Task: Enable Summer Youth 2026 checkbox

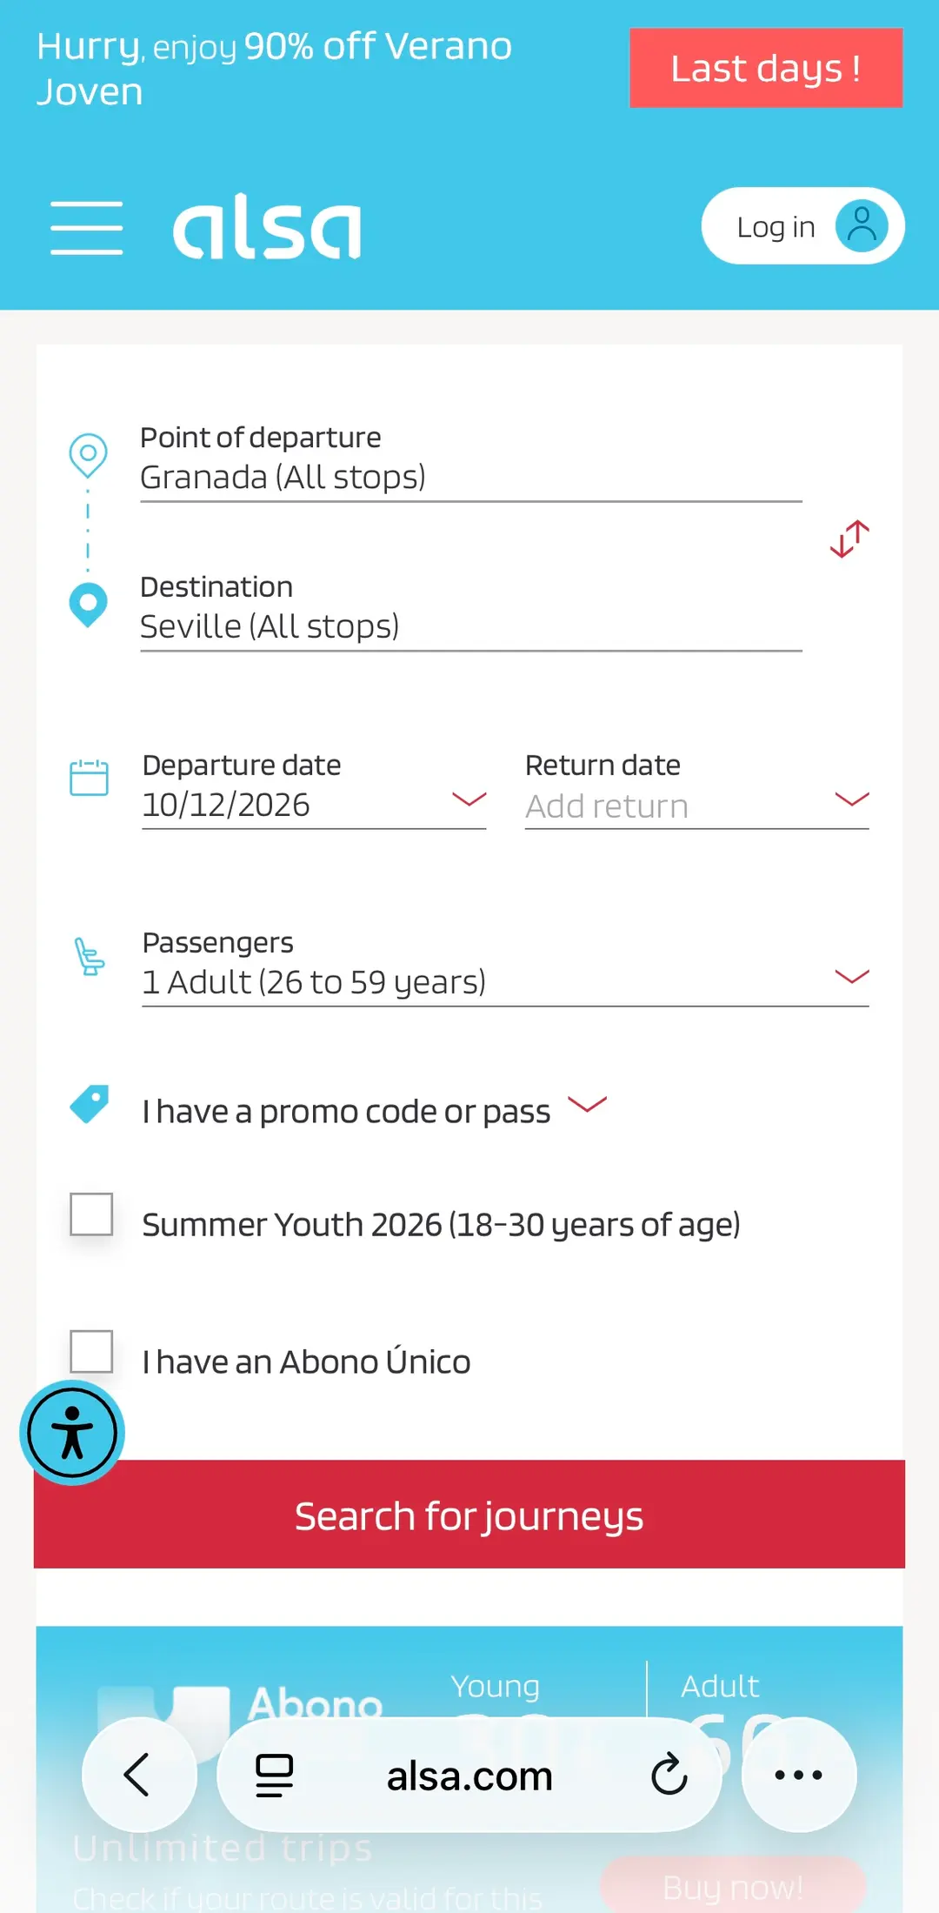Action: pos(91,1214)
